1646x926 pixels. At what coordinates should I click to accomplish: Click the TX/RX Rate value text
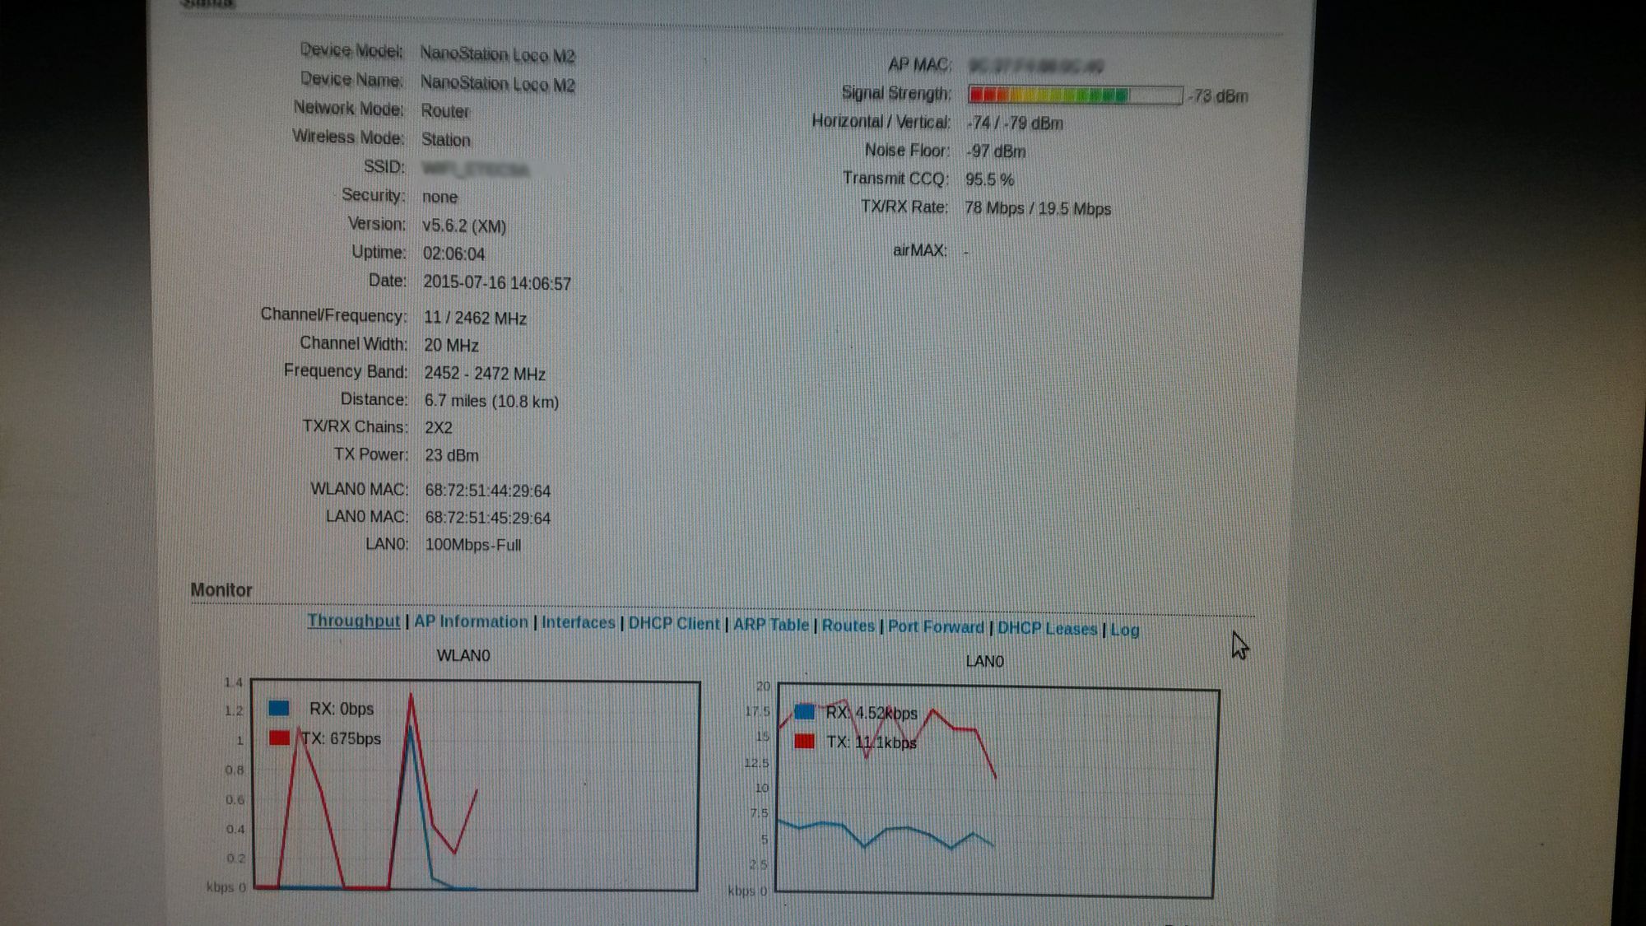pyautogui.click(x=1037, y=208)
